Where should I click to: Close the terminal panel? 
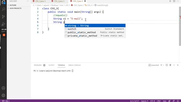point(178,65)
